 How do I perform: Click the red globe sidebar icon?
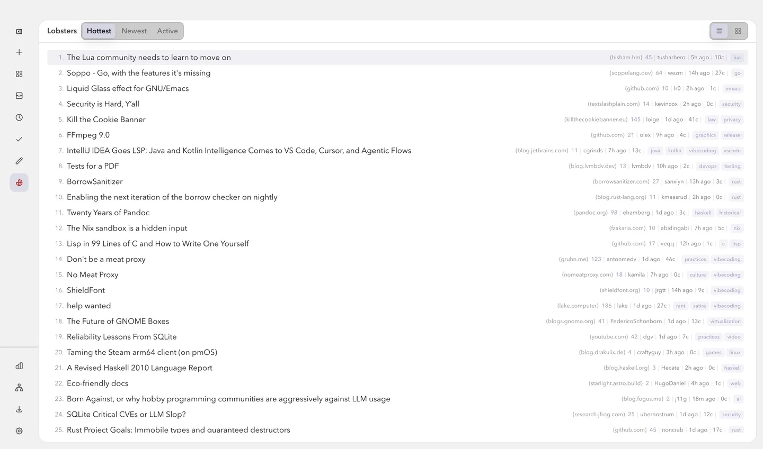(x=19, y=182)
